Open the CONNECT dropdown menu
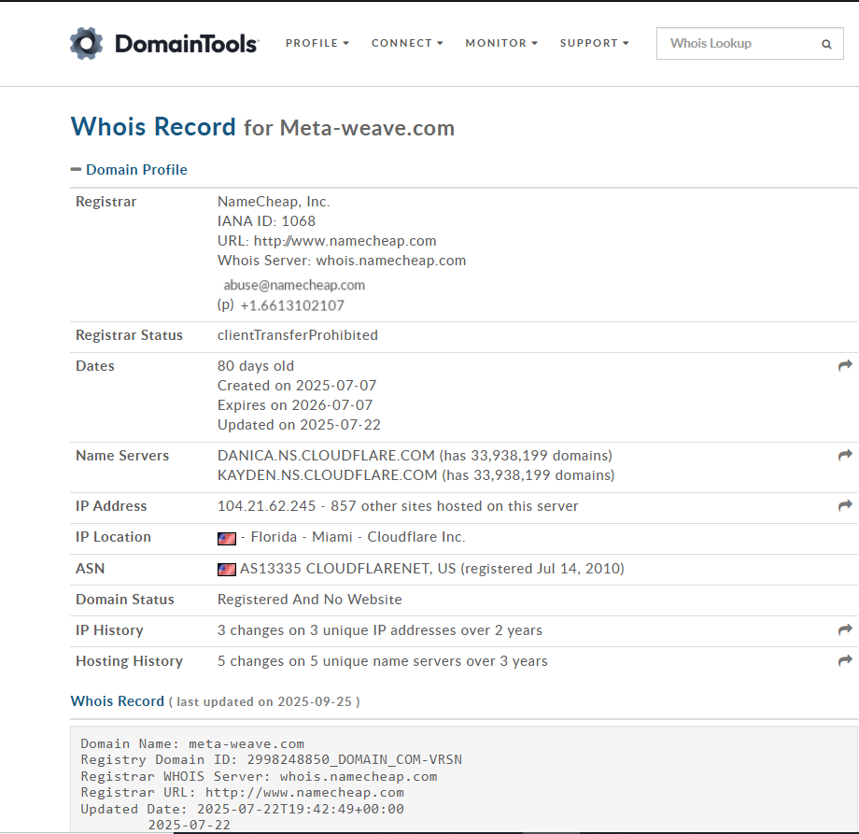 click(407, 43)
